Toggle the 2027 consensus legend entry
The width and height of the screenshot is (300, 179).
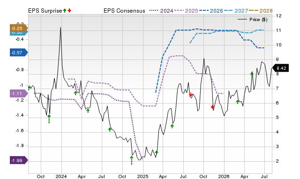coord(236,11)
